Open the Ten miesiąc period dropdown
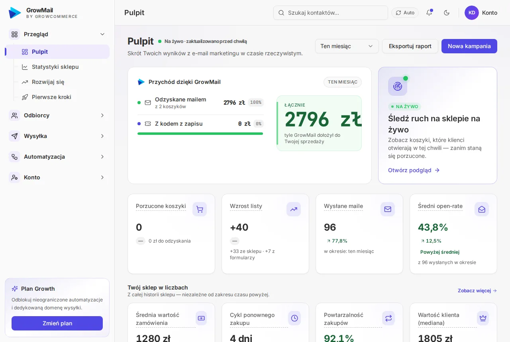This screenshot has height=342, width=510. (x=347, y=46)
